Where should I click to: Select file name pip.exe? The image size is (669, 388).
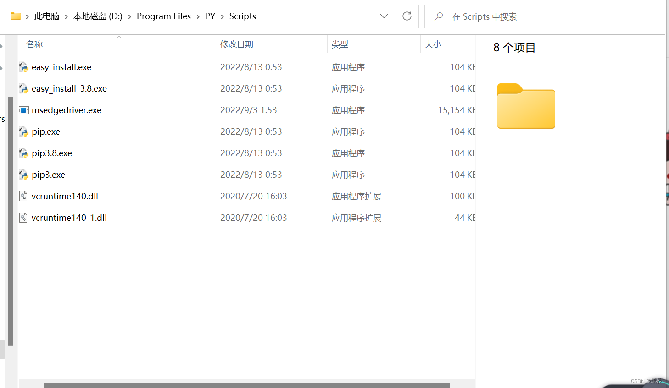tap(46, 132)
